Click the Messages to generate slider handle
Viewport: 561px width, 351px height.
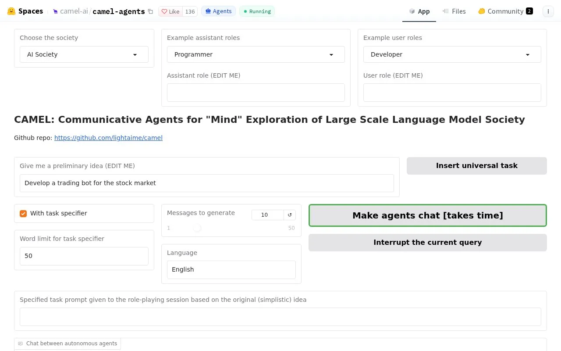pyautogui.click(x=197, y=228)
